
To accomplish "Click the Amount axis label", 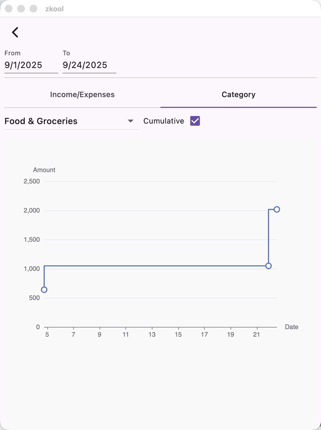I will [x=44, y=170].
